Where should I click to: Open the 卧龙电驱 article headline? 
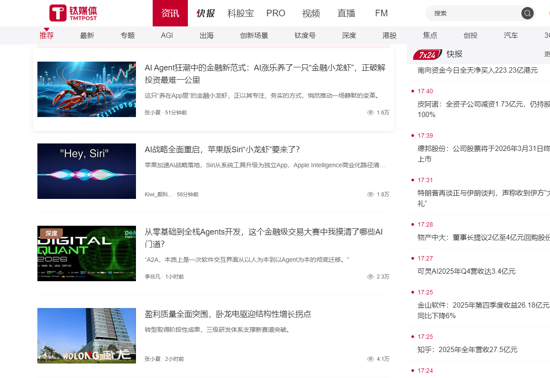click(x=228, y=314)
